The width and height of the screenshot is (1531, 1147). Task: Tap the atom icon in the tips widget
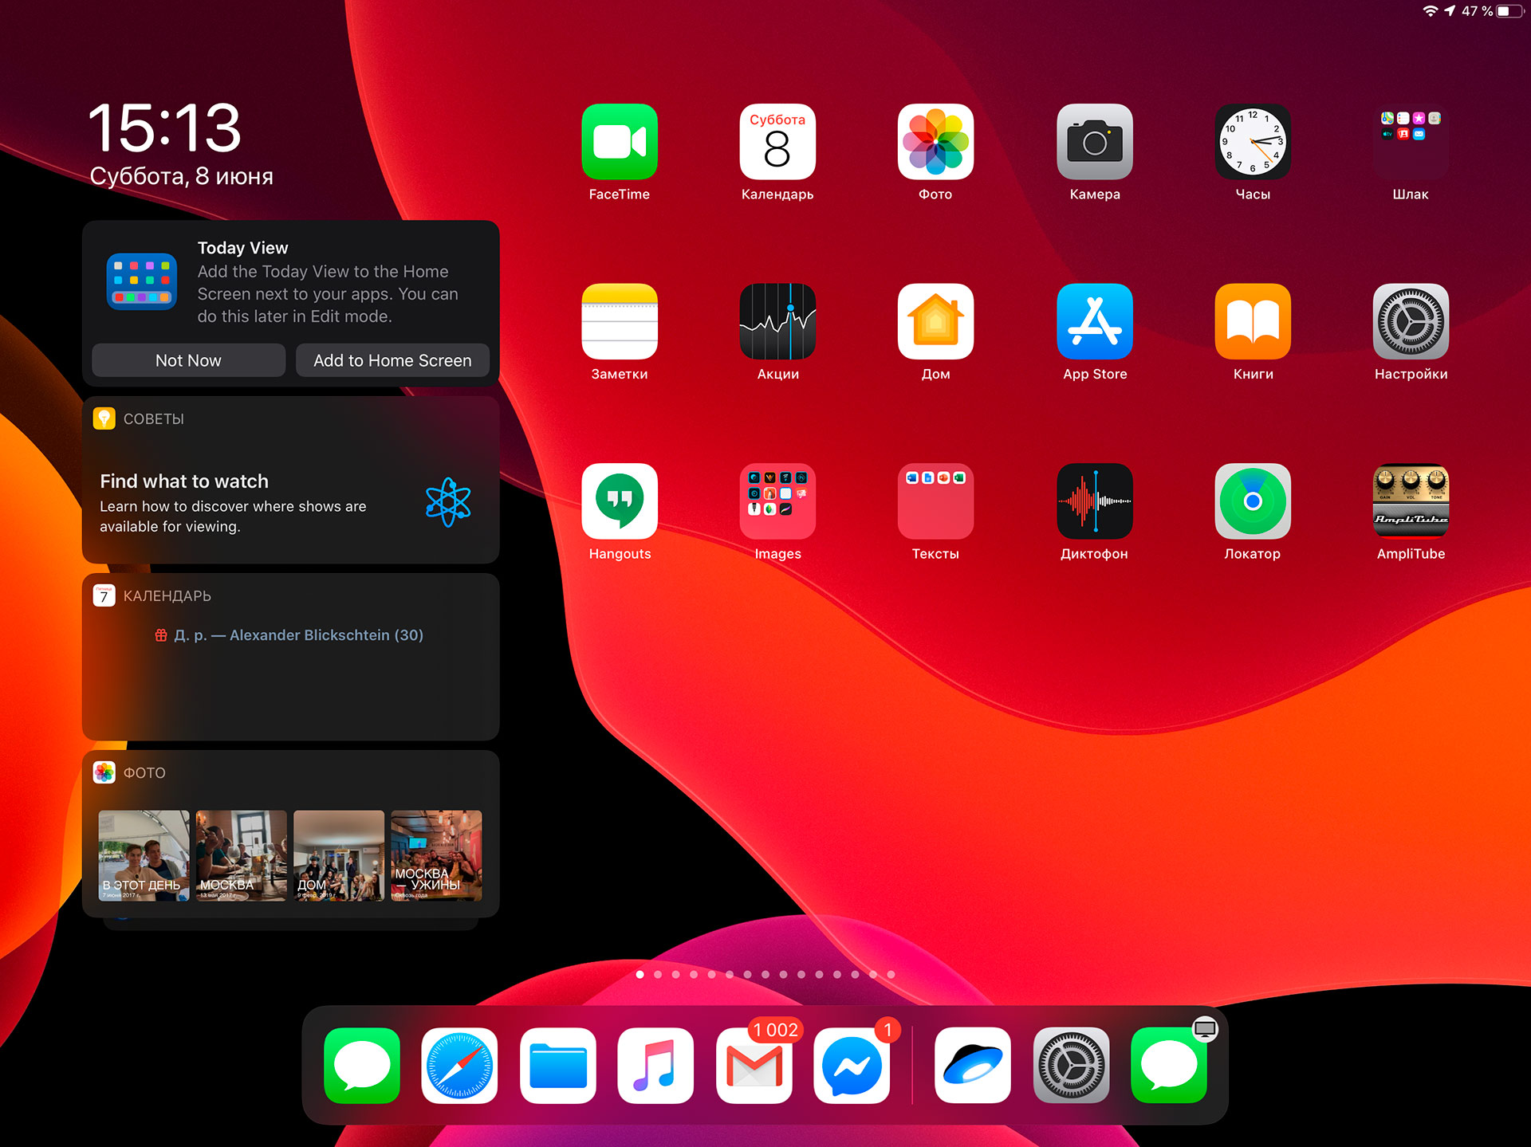(448, 502)
